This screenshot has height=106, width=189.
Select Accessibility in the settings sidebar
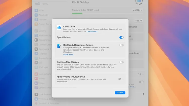(43, 36)
